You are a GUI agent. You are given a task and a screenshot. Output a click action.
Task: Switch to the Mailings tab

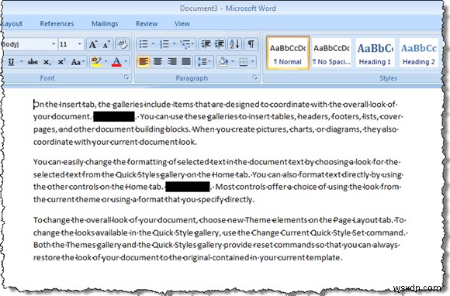pos(105,24)
